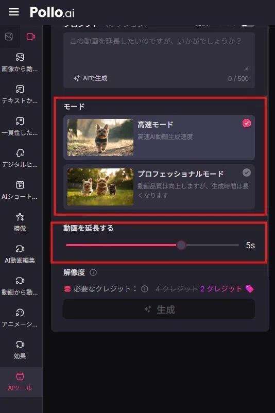The height and width of the screenshot is (413, 275).
Task: Open the AI動画編集 video editing tool
Action: pos(20,254)
